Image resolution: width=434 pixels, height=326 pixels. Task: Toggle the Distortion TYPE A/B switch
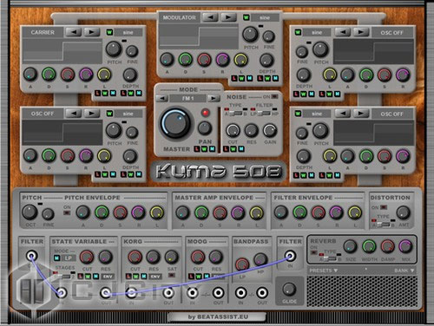click(x=384, y=225)
